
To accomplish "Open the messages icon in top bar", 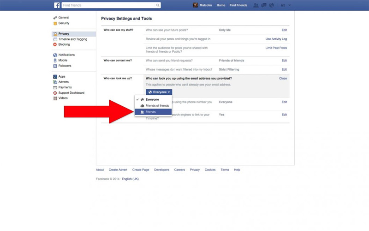I will click(264, 6).
